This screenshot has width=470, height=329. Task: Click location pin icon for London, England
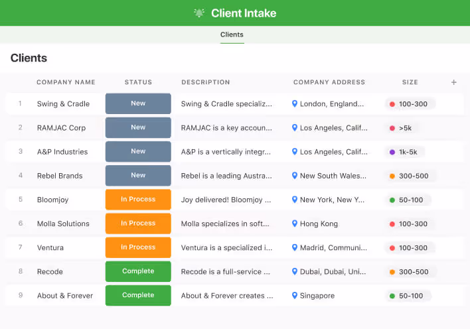(x=295, y=104)
